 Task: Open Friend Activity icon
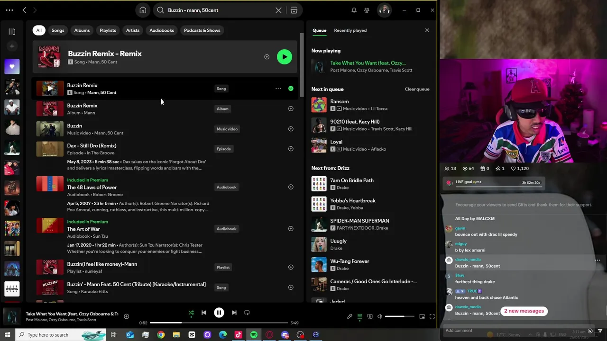tap(367, 10)
